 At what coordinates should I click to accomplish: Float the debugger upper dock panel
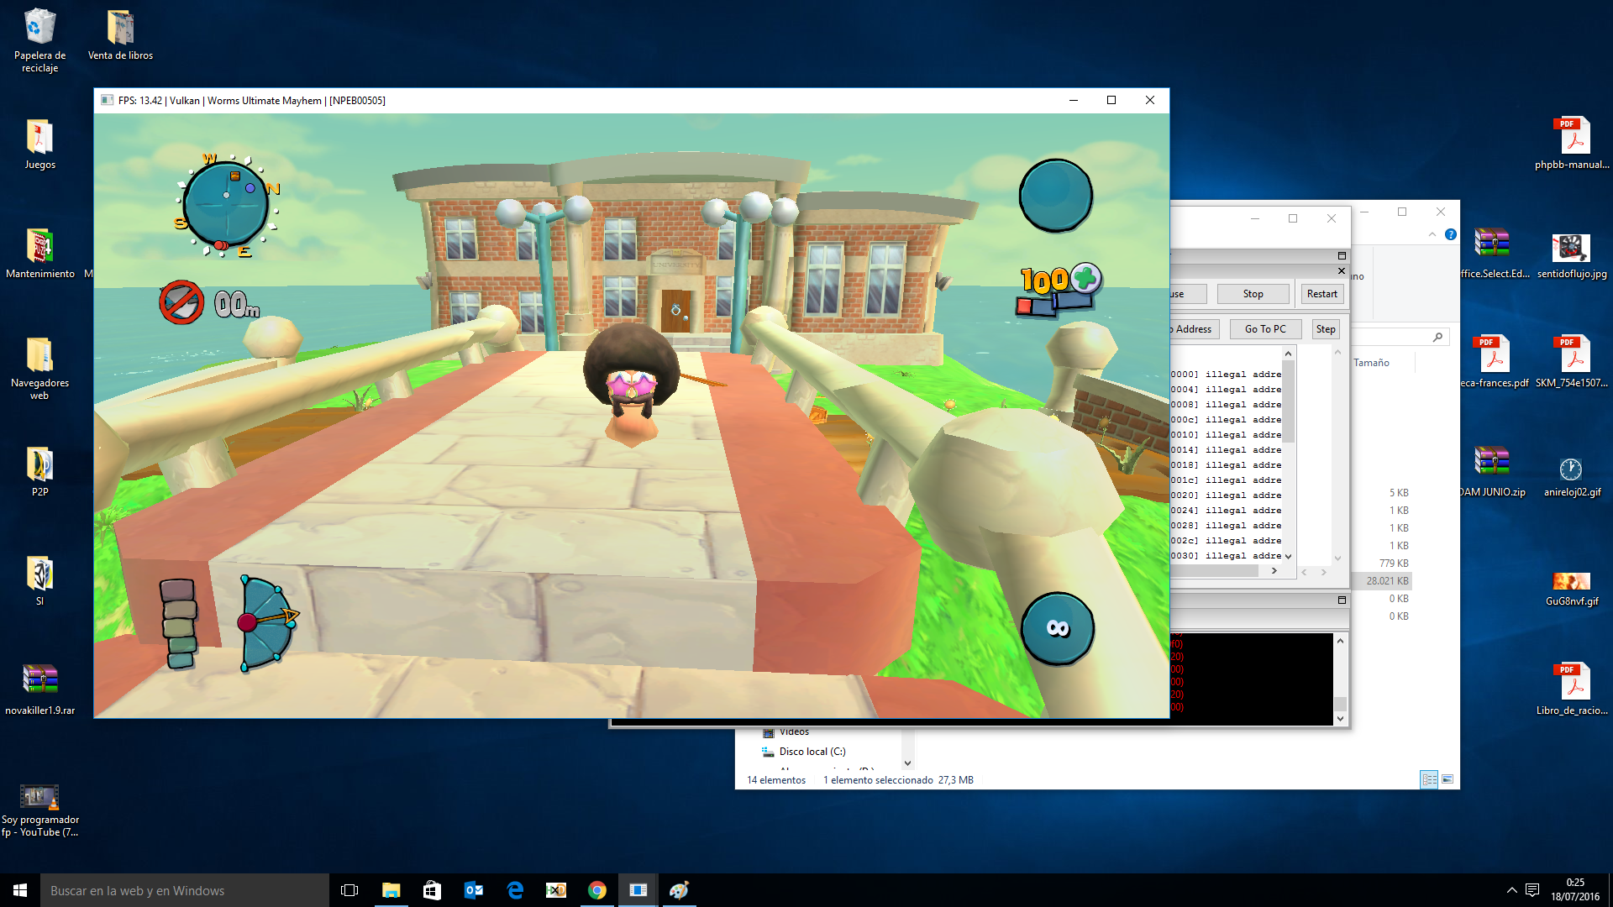click(1342, 255)
